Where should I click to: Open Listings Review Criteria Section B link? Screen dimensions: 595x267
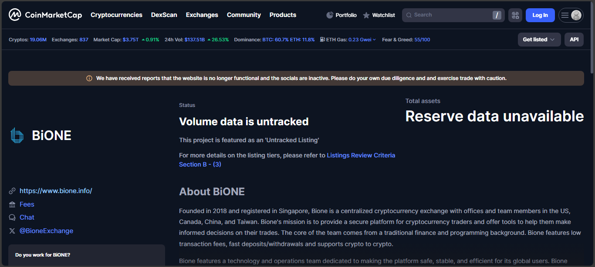tap(287, 160)
